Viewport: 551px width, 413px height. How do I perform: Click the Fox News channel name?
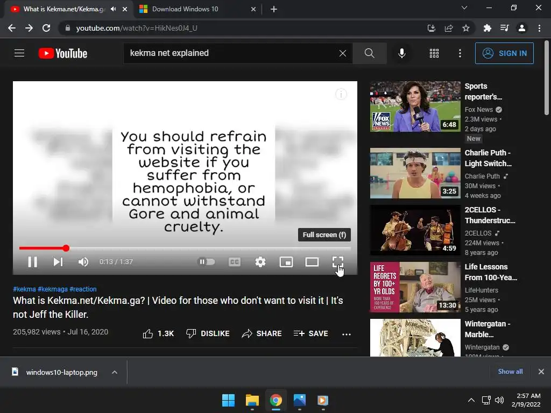[478, 110]
